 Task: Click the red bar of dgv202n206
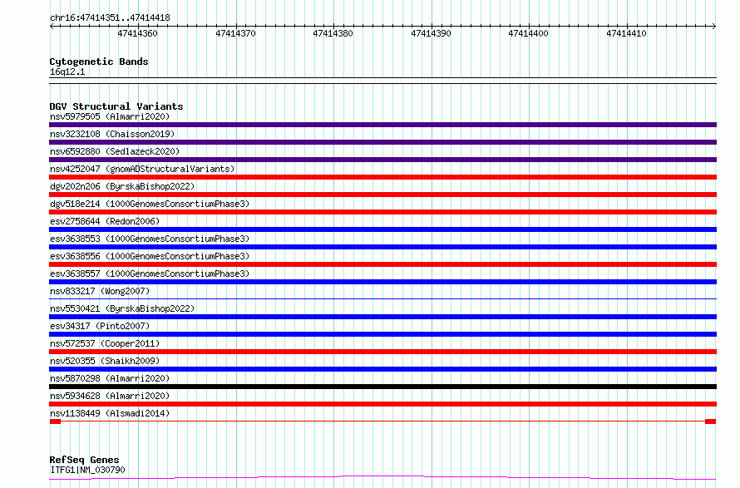[x=382, y=195]
